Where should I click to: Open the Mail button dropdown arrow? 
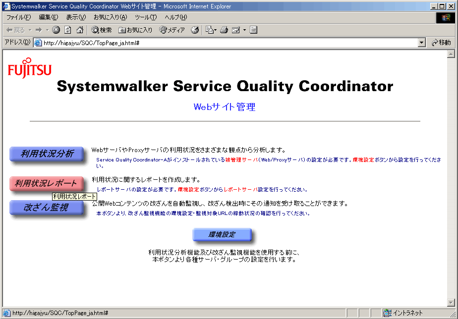[244, 30]
